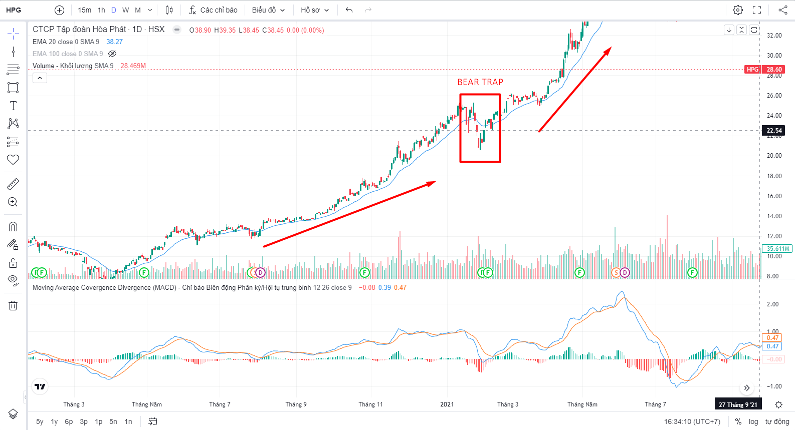Delete drawings using the trash icon
Viewport: 795px width, 430px height.
13,305
